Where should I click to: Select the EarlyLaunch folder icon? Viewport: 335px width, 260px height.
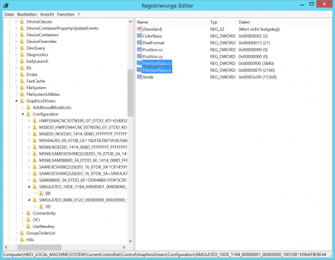(x=22, y=61)
